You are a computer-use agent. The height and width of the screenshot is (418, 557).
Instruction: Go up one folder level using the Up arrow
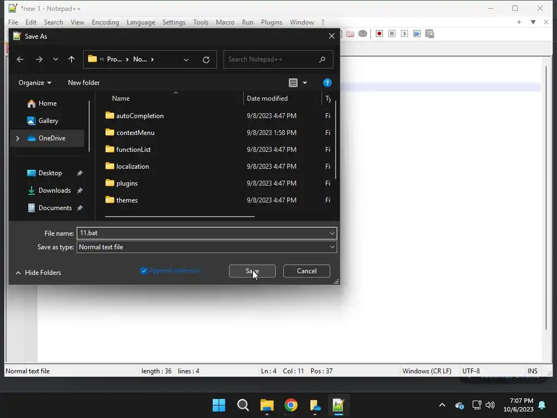[x=71, y=59]
